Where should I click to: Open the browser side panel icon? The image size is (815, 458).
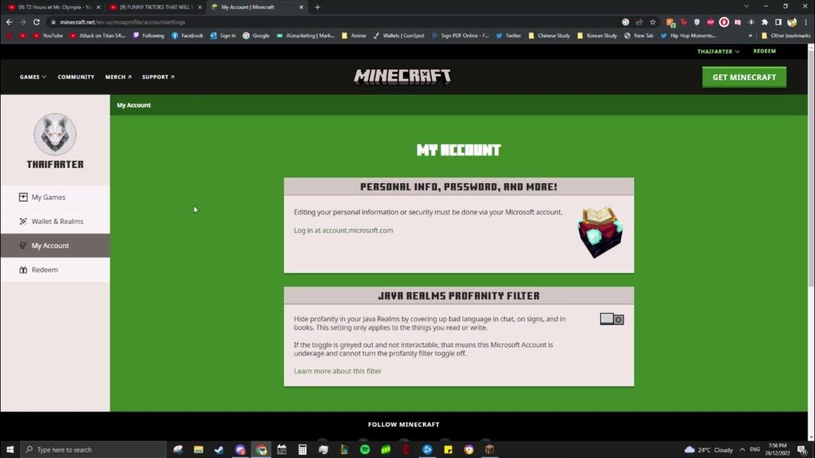pos(778,22)
